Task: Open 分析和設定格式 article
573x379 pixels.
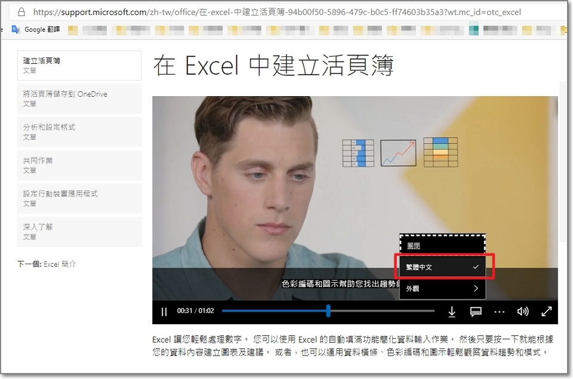Action: pyautogui.click(x=79, y=132)
